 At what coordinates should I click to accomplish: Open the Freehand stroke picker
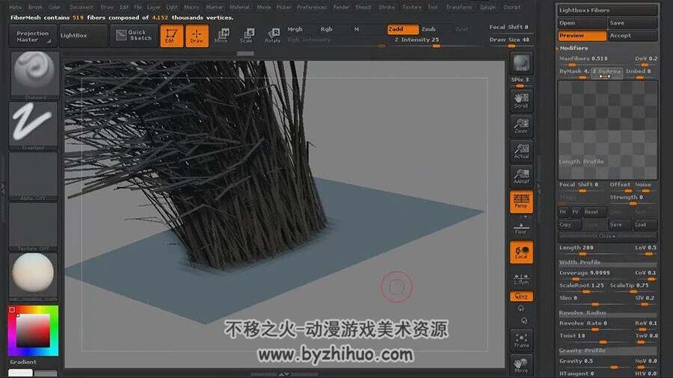34,126
